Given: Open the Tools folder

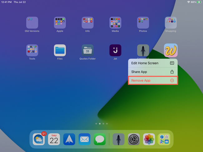Looking at the screenshot, I should (32, 50).
